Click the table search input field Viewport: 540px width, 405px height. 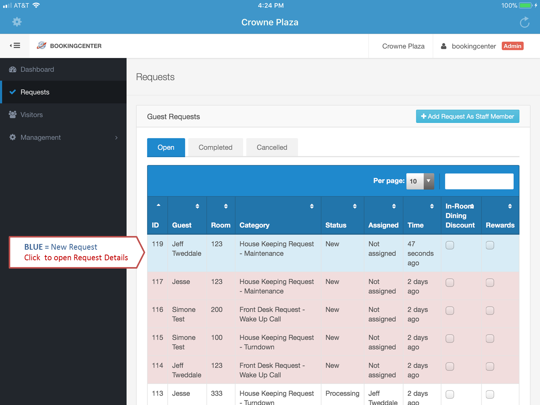tap(479, 181)
